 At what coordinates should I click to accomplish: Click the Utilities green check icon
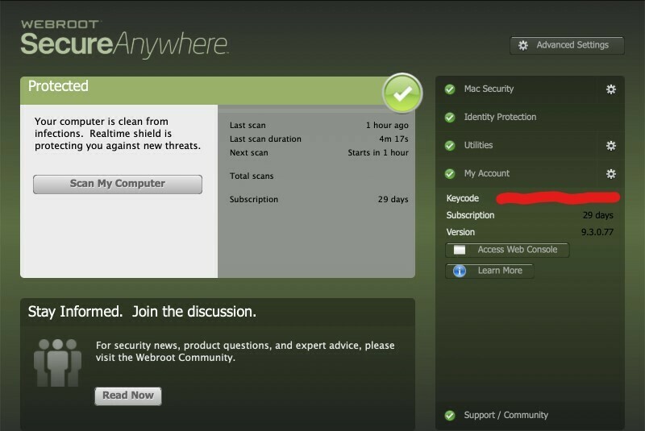point(450,146)
